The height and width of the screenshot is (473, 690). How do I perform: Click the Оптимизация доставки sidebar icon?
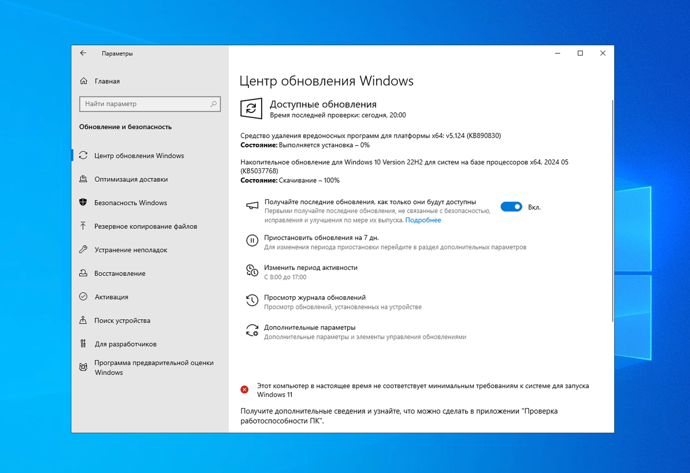pos(83,179)
